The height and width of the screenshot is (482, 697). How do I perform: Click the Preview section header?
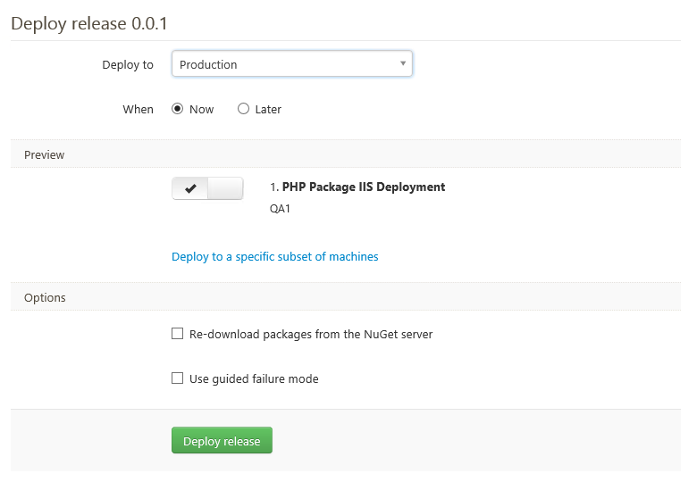(45, 155)
